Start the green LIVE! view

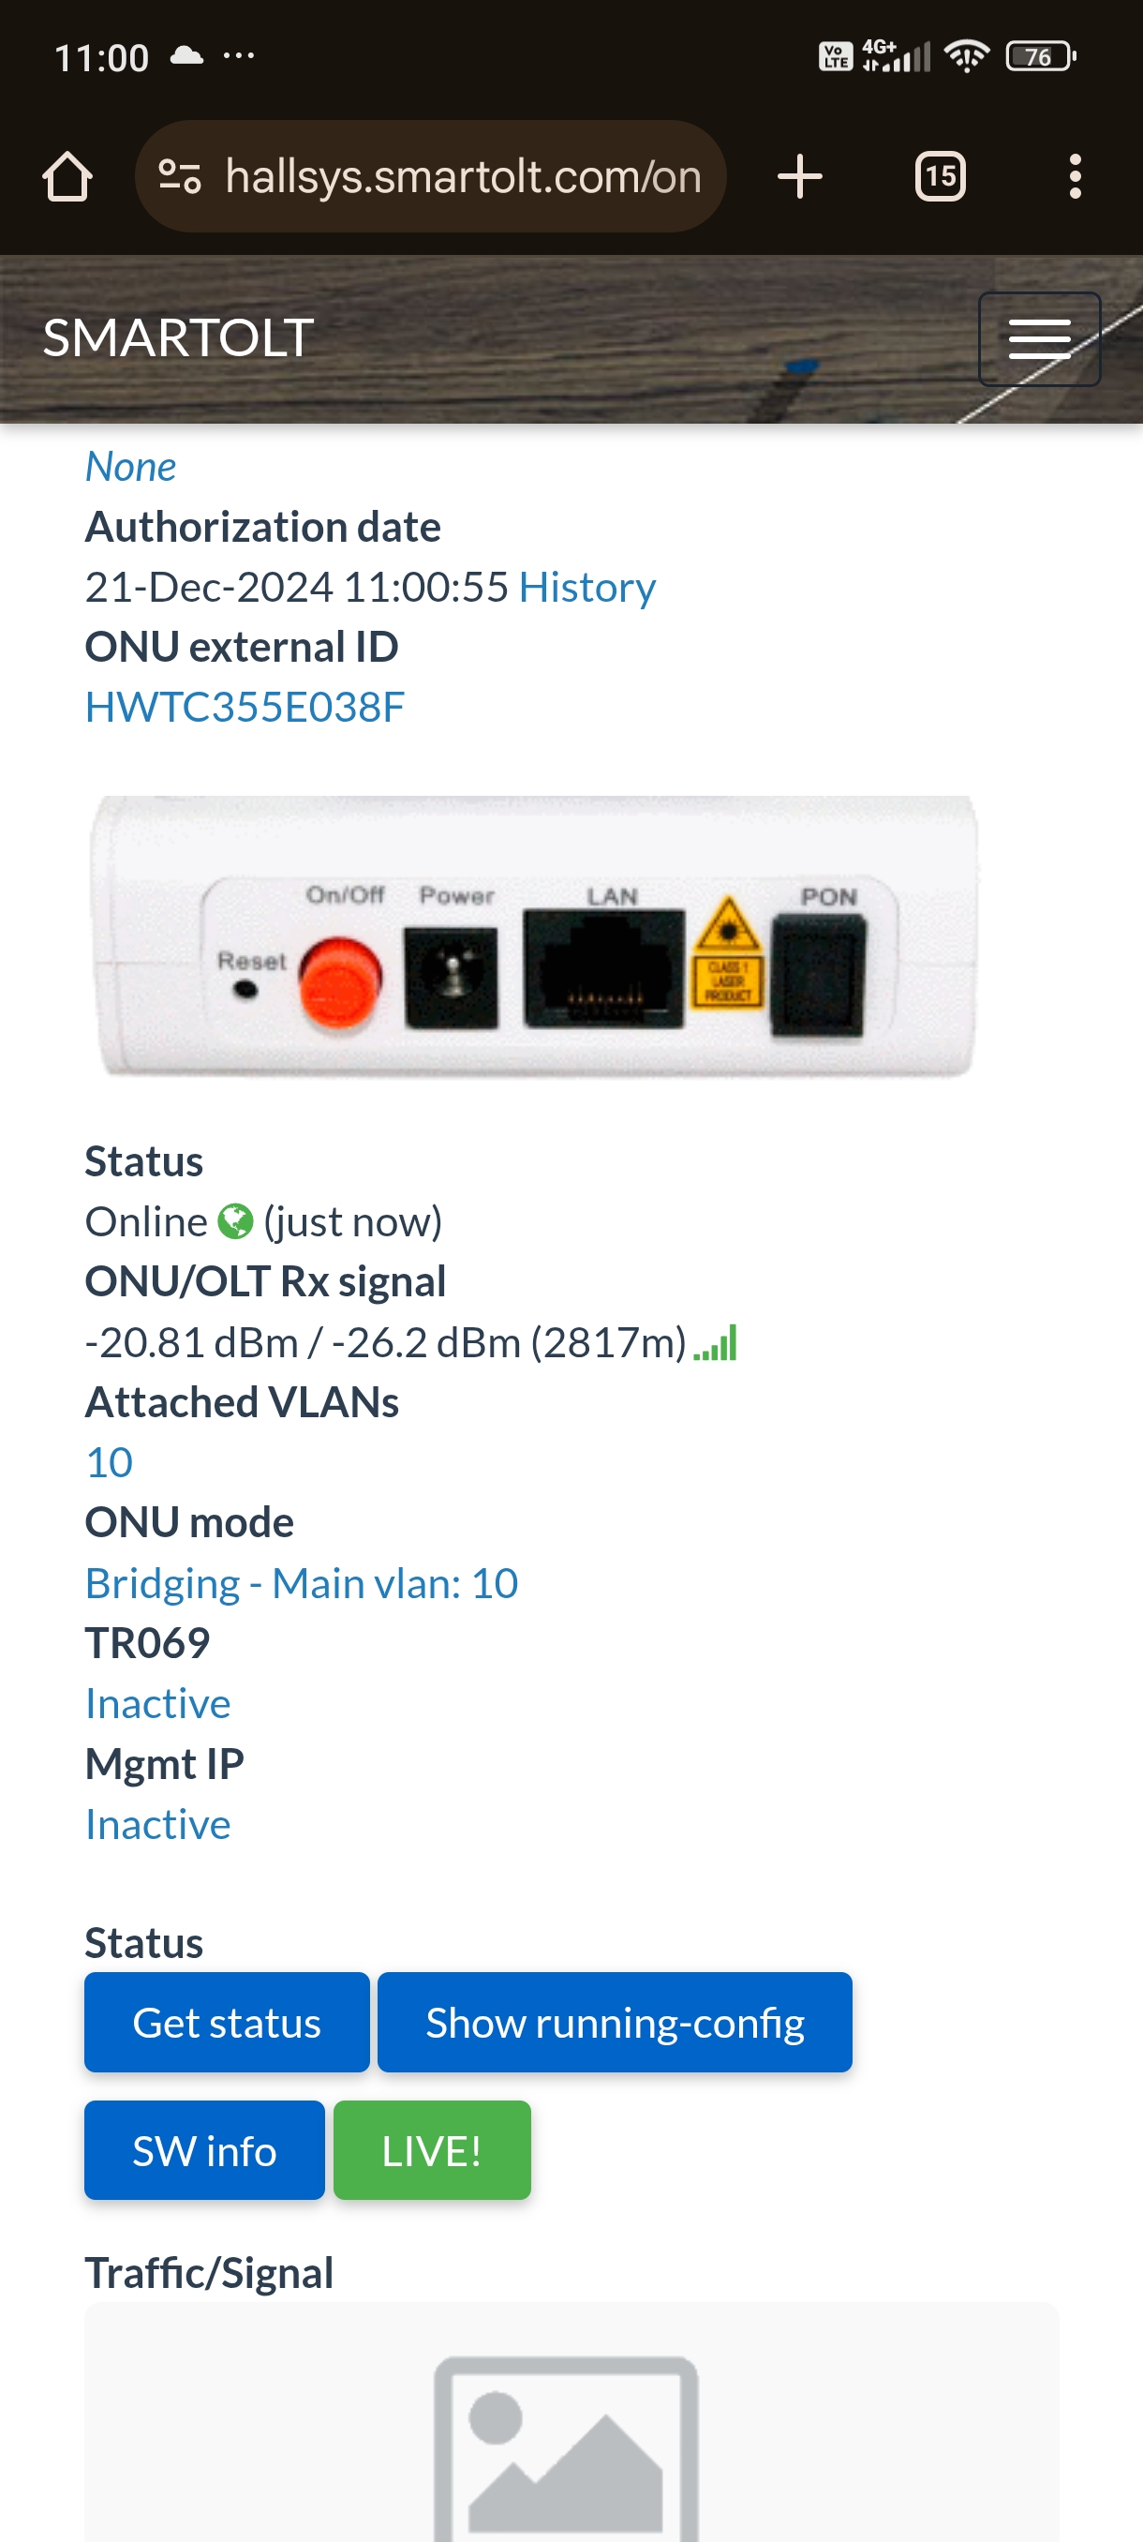point(432,2150)
